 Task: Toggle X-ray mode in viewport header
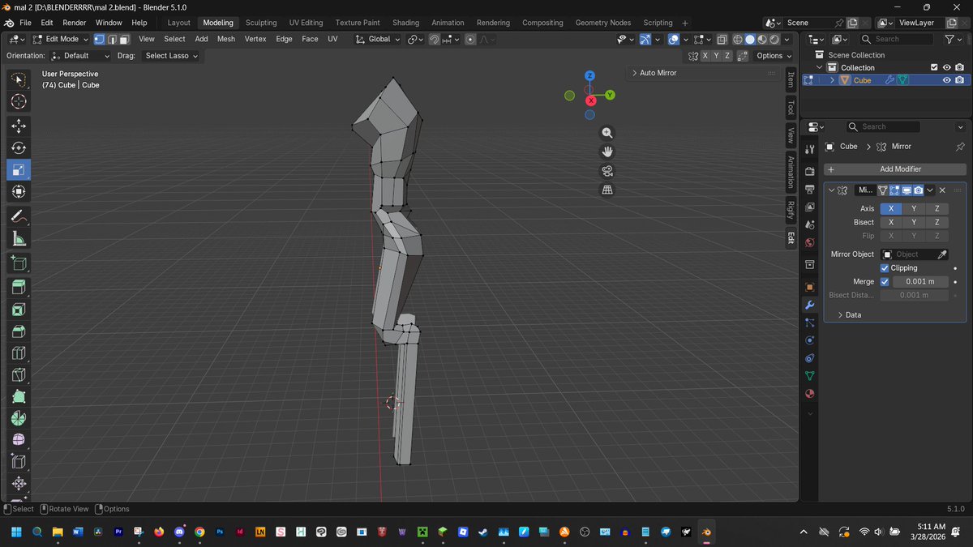[722, 39]
